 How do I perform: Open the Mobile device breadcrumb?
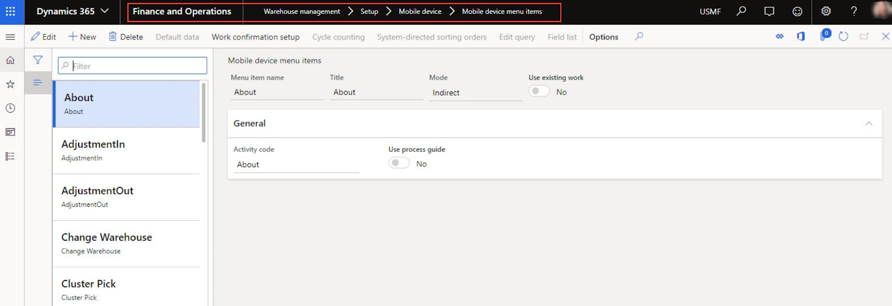click(420, 11)
